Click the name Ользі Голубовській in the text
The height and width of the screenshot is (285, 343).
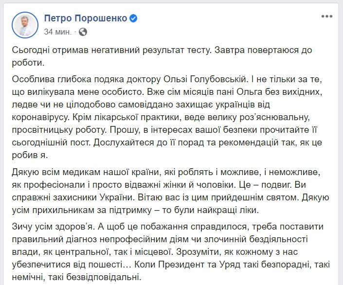point(205,79)
